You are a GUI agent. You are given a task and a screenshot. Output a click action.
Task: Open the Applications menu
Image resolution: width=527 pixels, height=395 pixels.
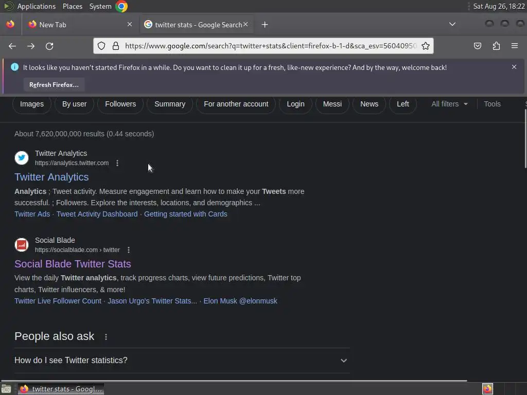tap(37, 6)
